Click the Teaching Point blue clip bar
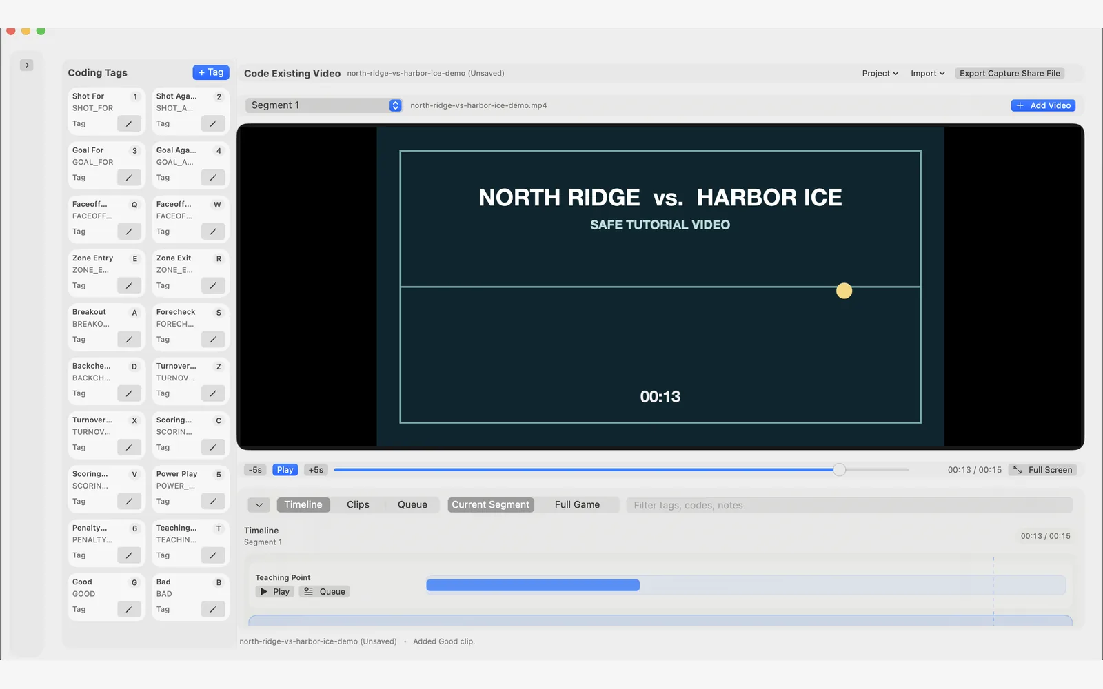 coord(533,585)
